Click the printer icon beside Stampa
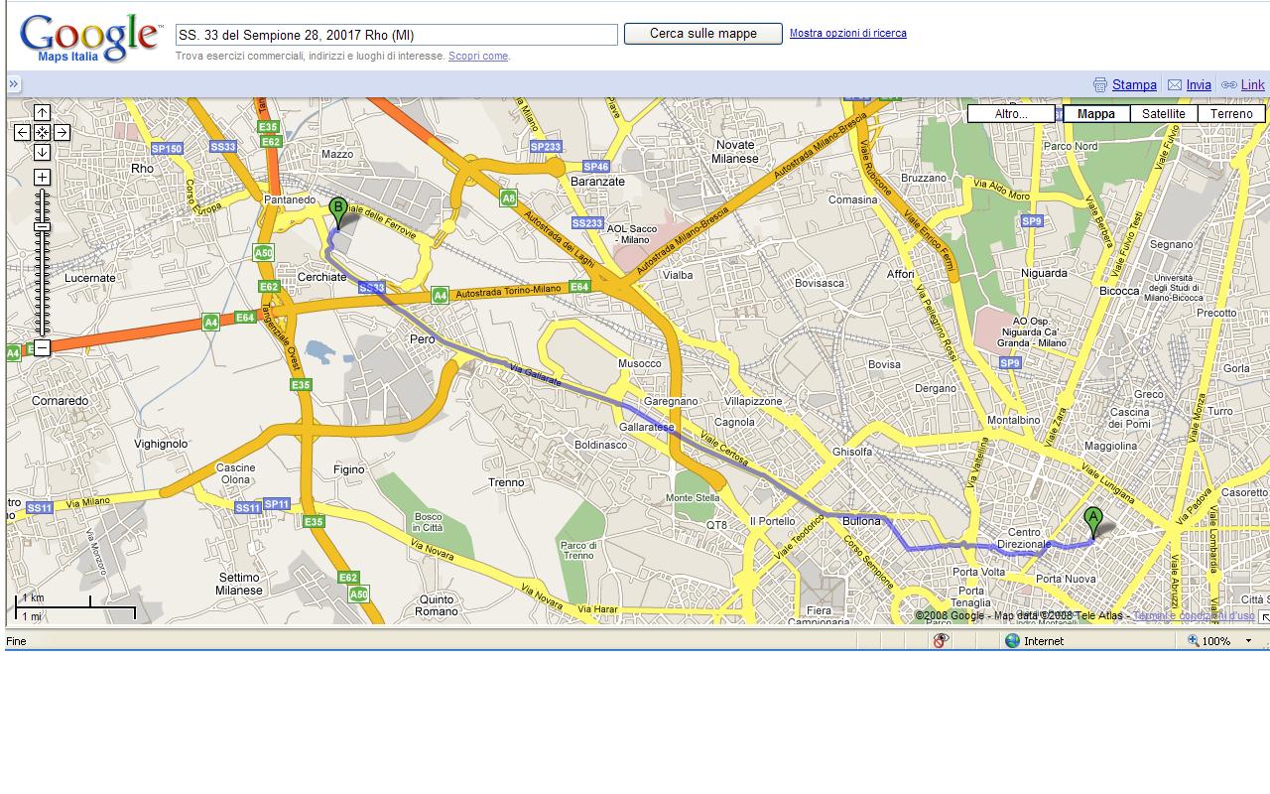Screen dimensions: 1270x794 point(1099,85)
